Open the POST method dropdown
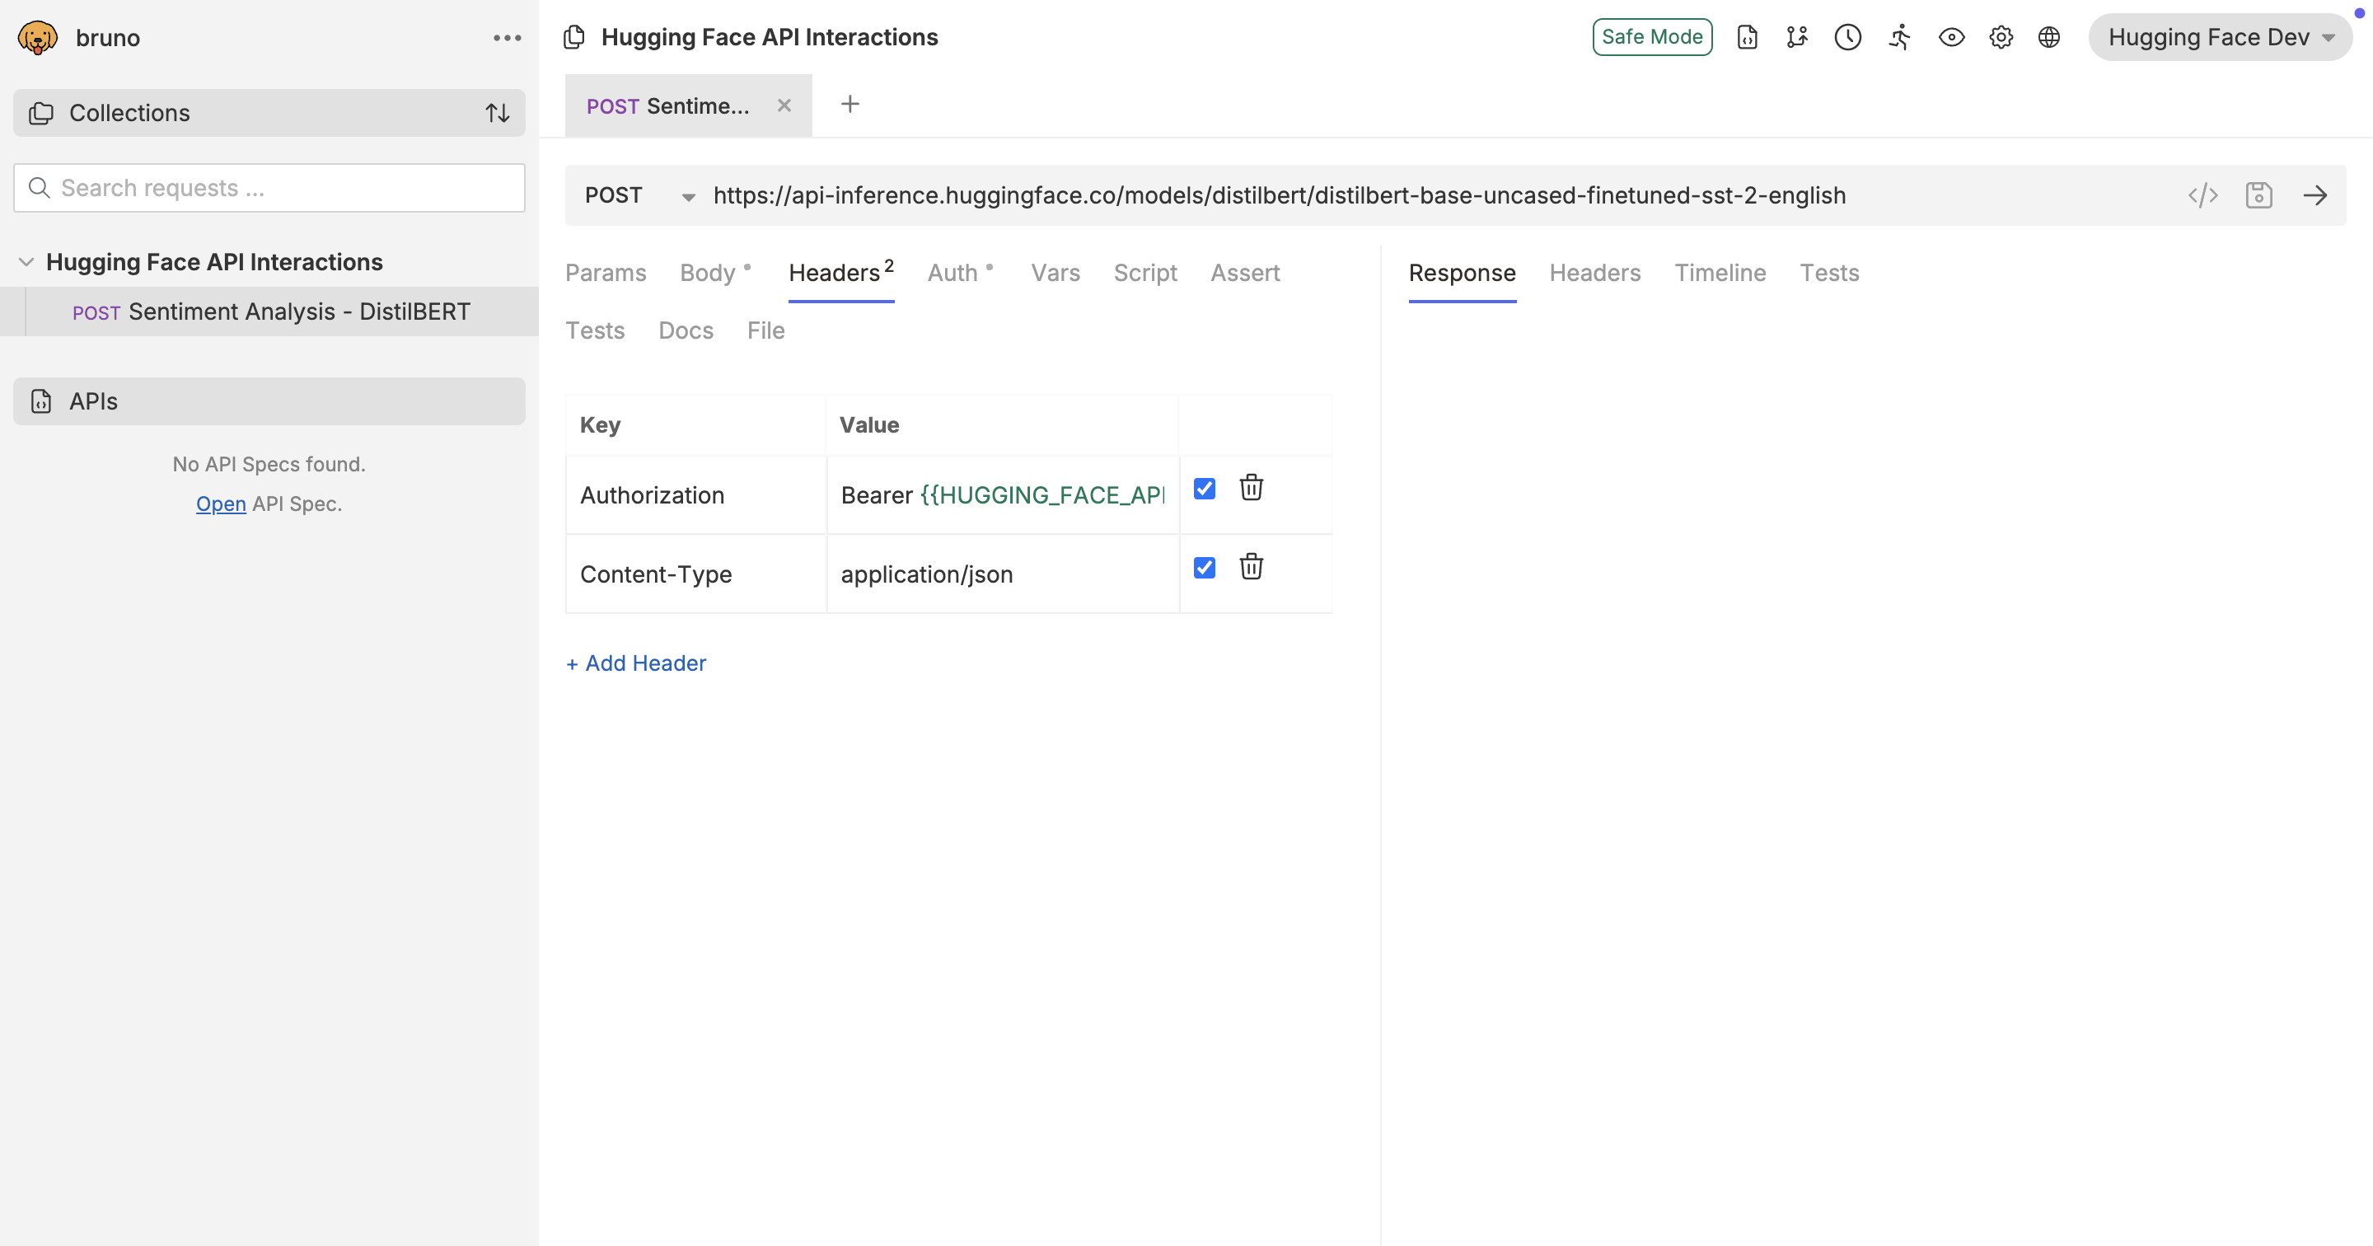Viewport: 2373px width, 1246px height. 639,195
